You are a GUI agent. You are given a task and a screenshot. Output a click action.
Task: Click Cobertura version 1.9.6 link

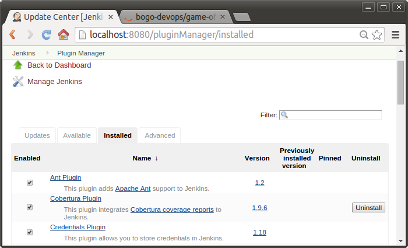click(x=260, y=208)
